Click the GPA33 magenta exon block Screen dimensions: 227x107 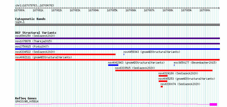coord(213,104)
